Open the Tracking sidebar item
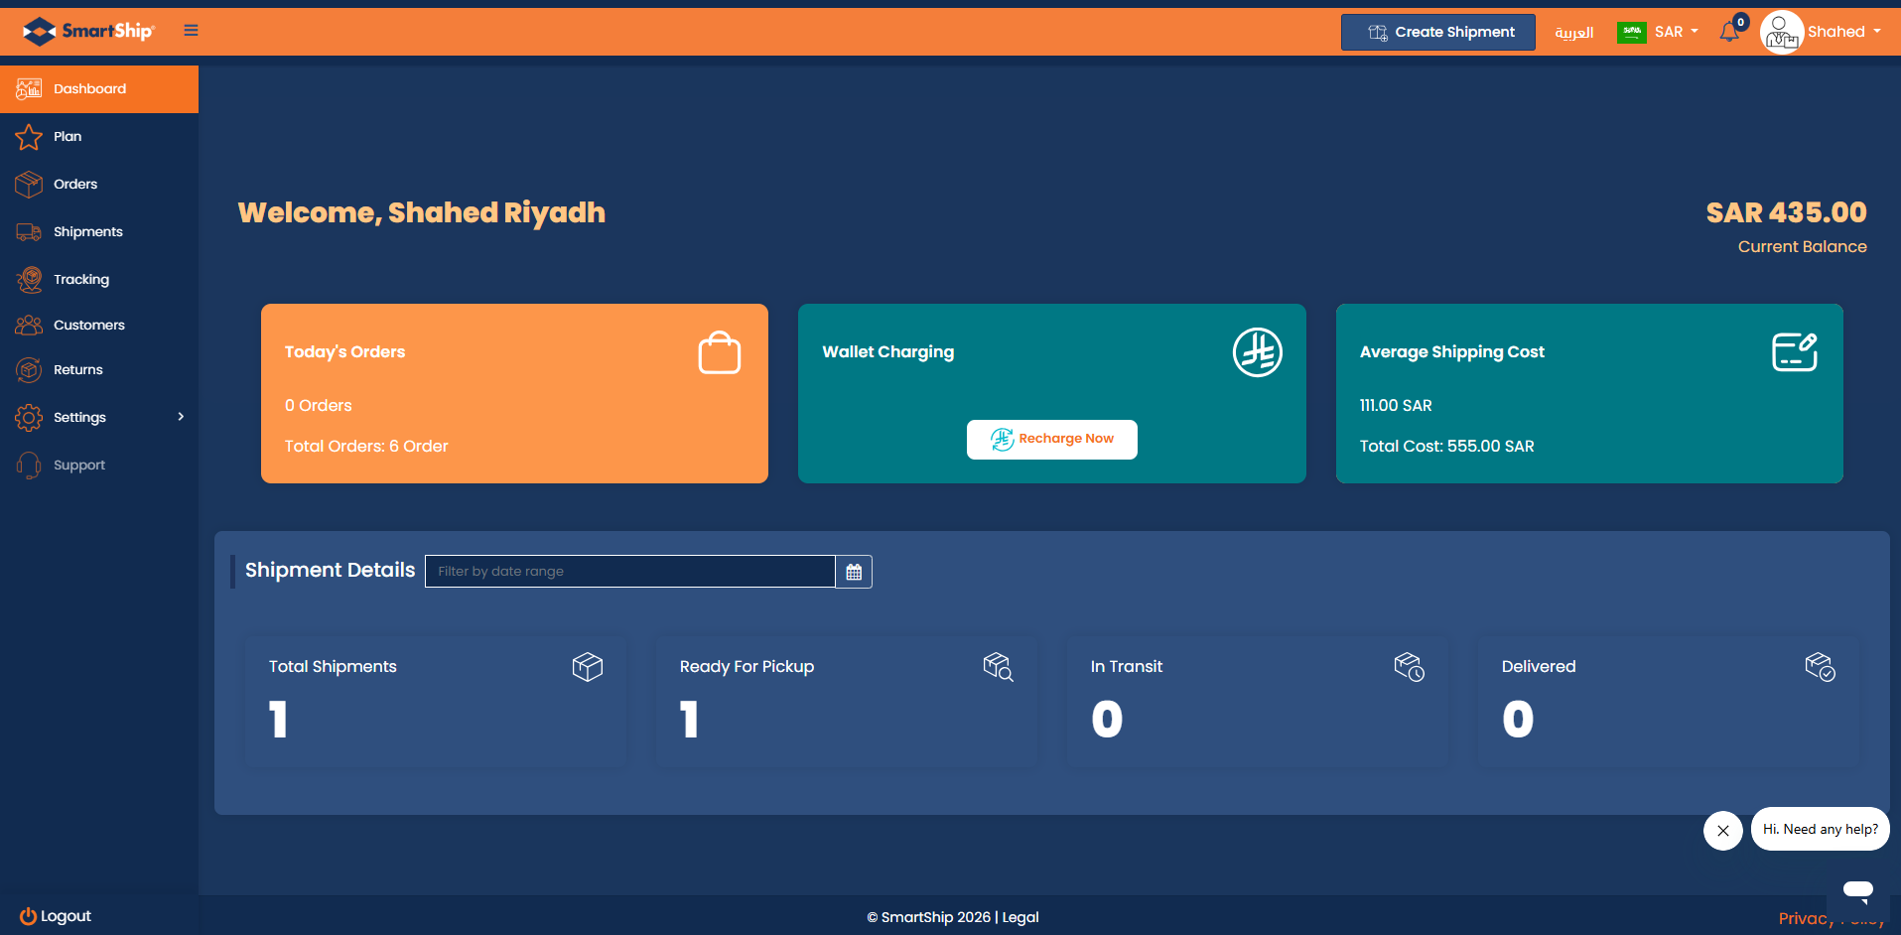1901x935 pixels. pyautogui.click(x=81, y=279)
